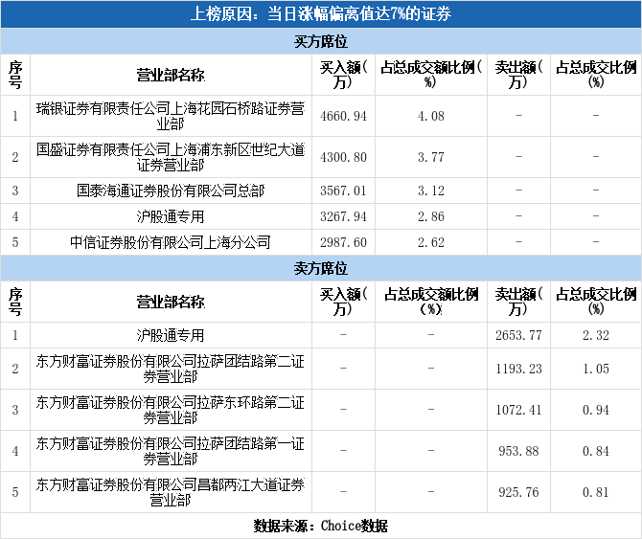The width and height of the screenshot is (642, 539).
Task: Click 营业部名称 header in buyer table
Action: point(171,76)
